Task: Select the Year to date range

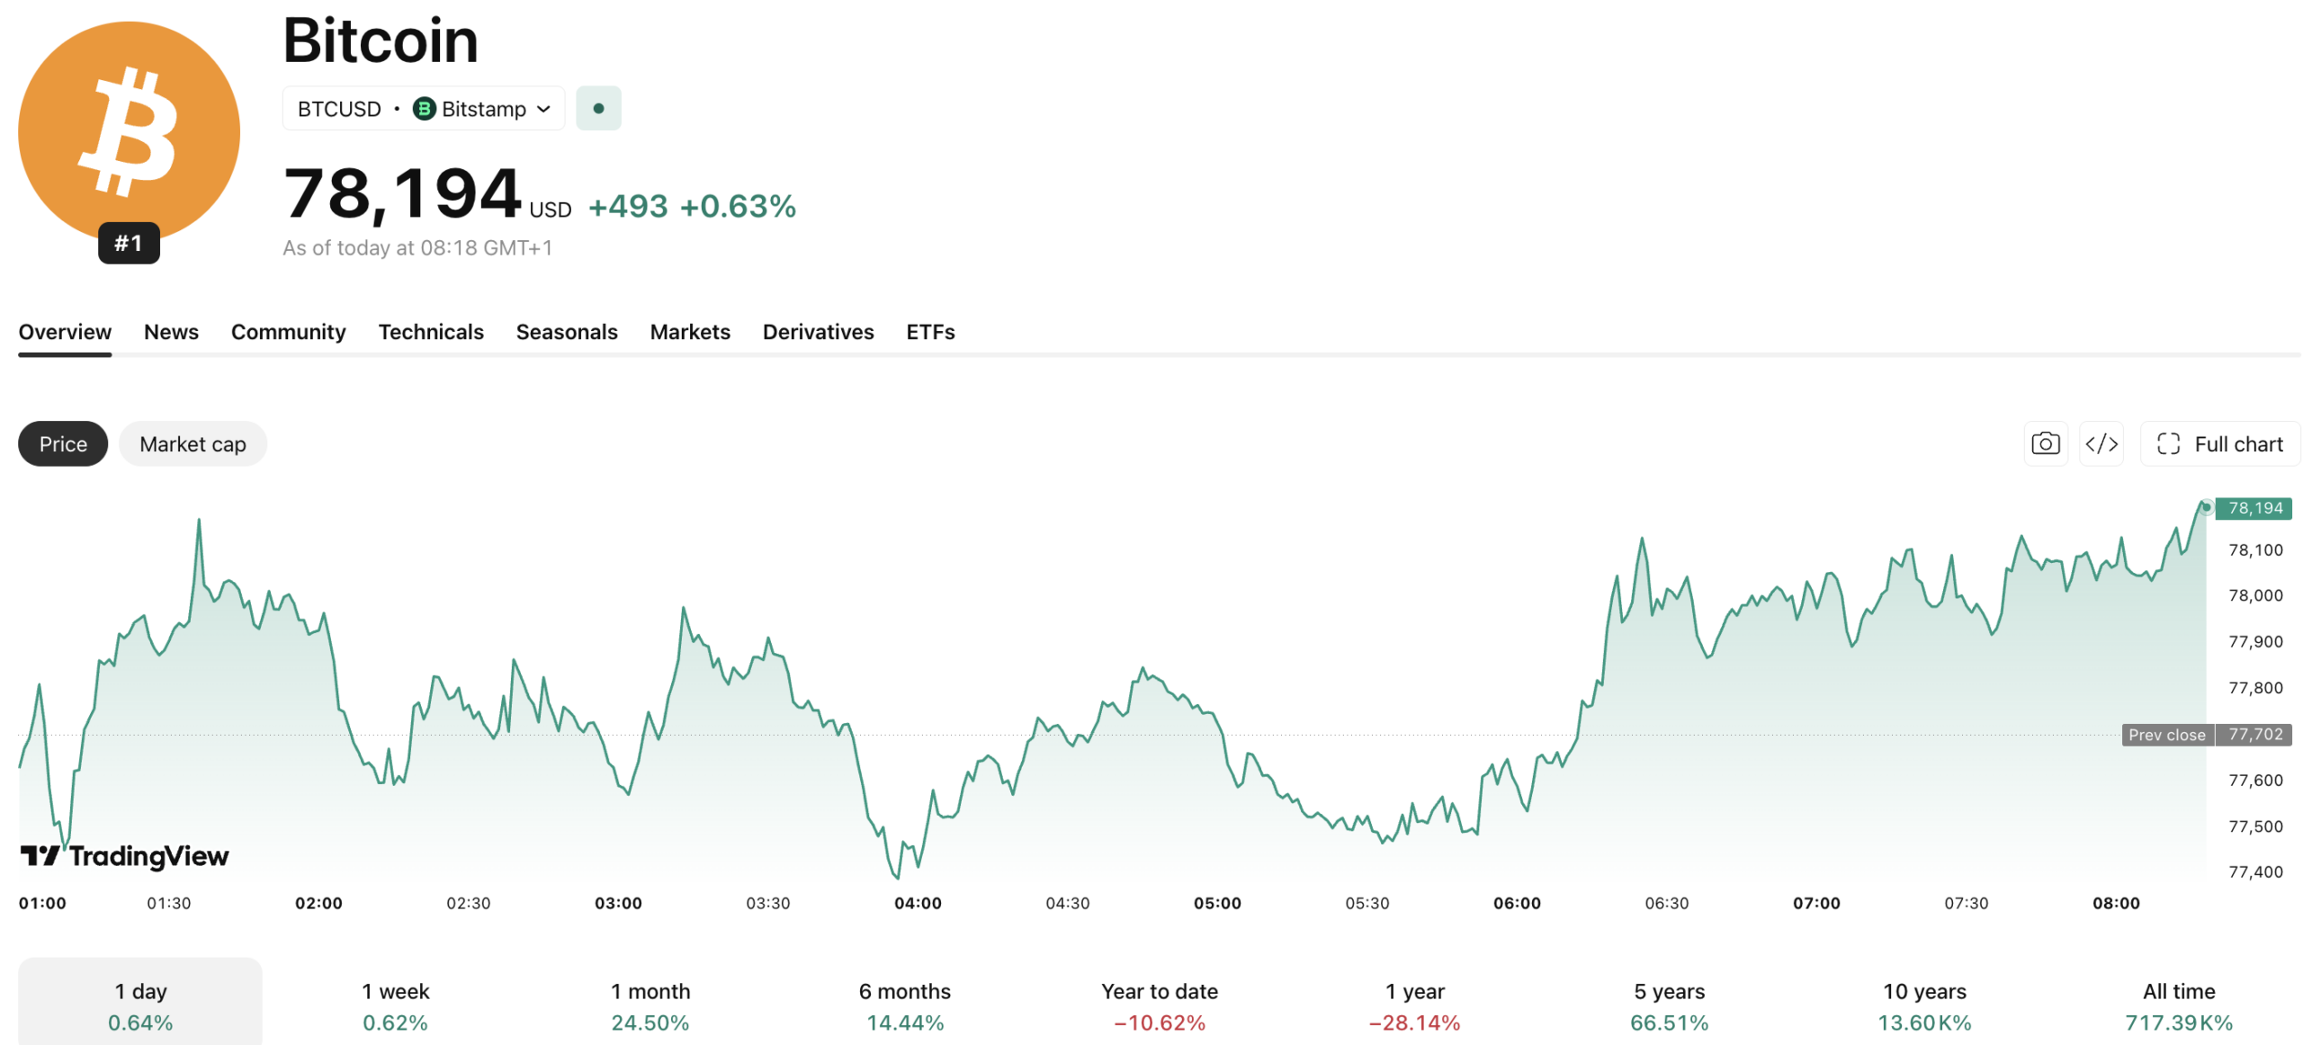Action: pyautogui.click(x=1160, y=1005)
